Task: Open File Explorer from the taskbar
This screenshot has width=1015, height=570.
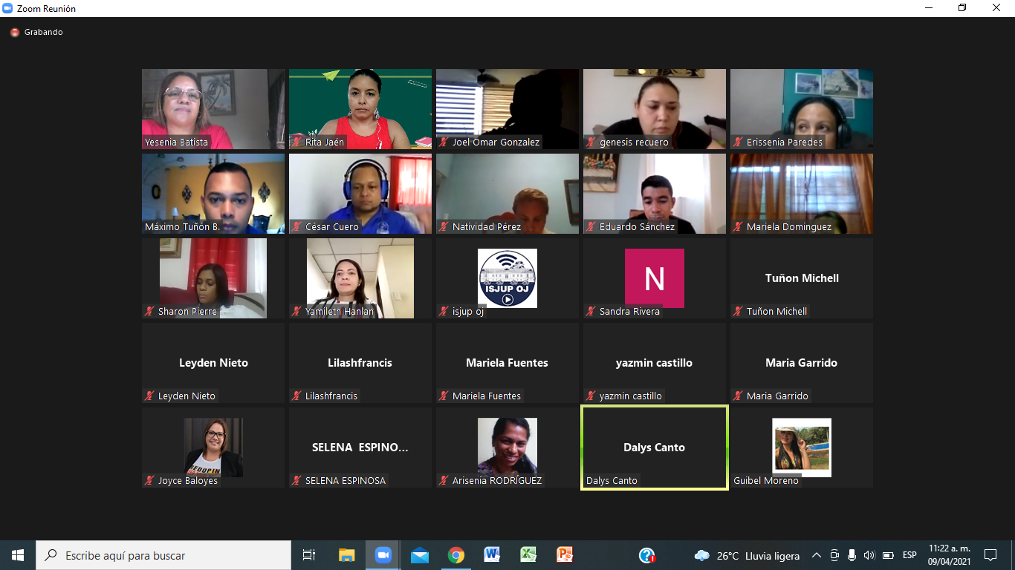Action: (x=347, y=555)
